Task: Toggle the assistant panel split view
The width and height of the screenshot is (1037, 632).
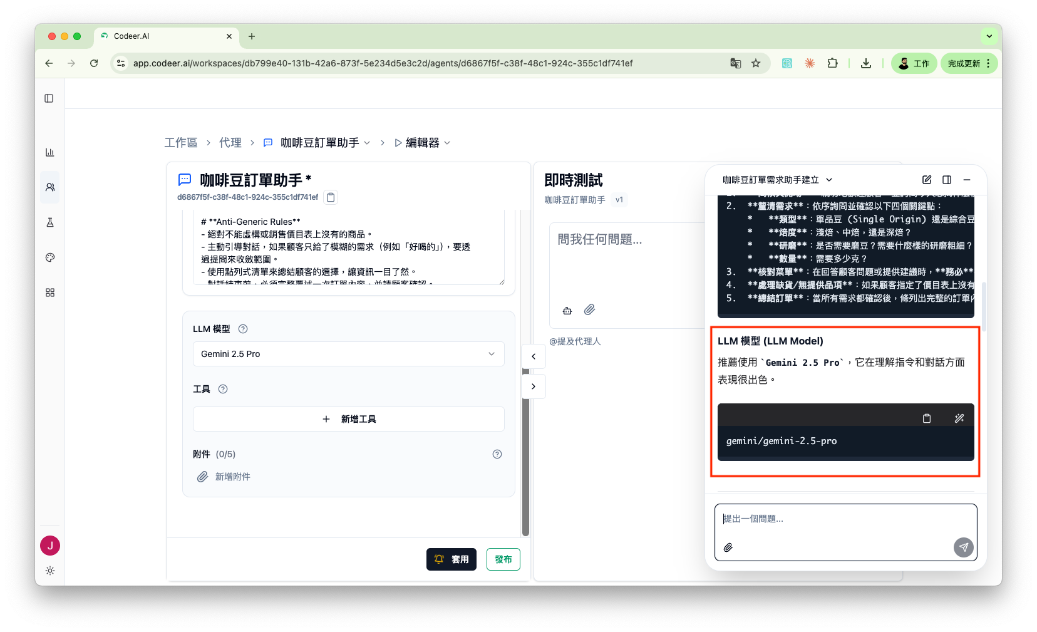Action: pyautogui.click(x=947, y=180)
